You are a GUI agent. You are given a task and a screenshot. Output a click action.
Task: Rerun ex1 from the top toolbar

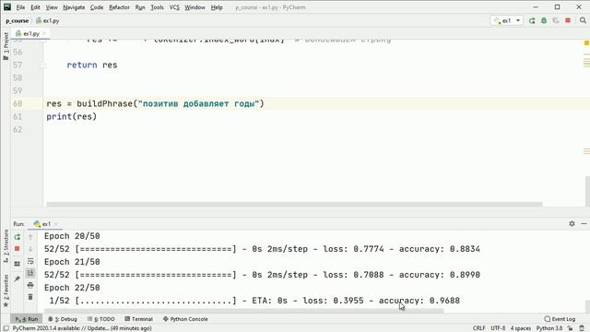532,20
